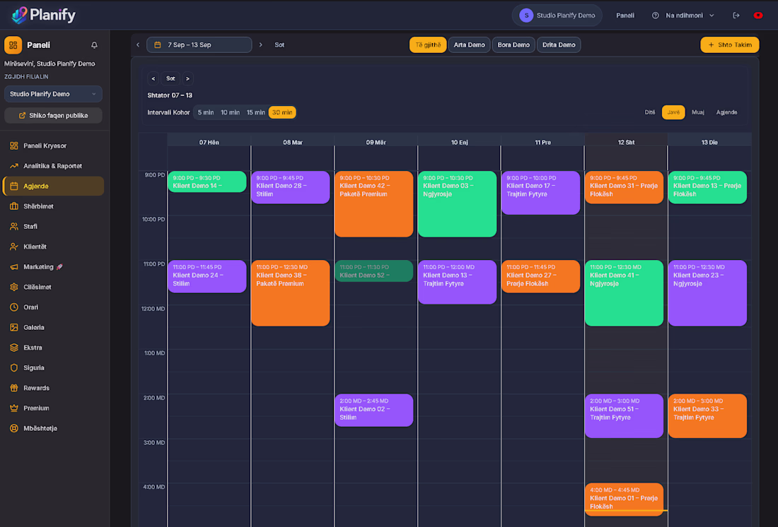
Task: Open the 7 Sep – 13 Sep date picker
Action: click(199, 45)
